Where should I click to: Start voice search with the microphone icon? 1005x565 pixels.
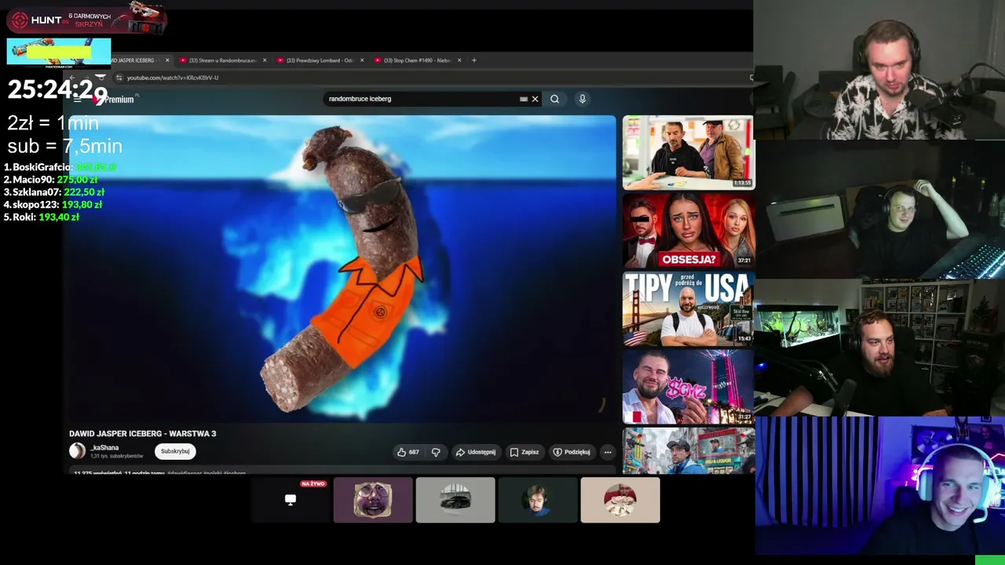coord(582,99)
